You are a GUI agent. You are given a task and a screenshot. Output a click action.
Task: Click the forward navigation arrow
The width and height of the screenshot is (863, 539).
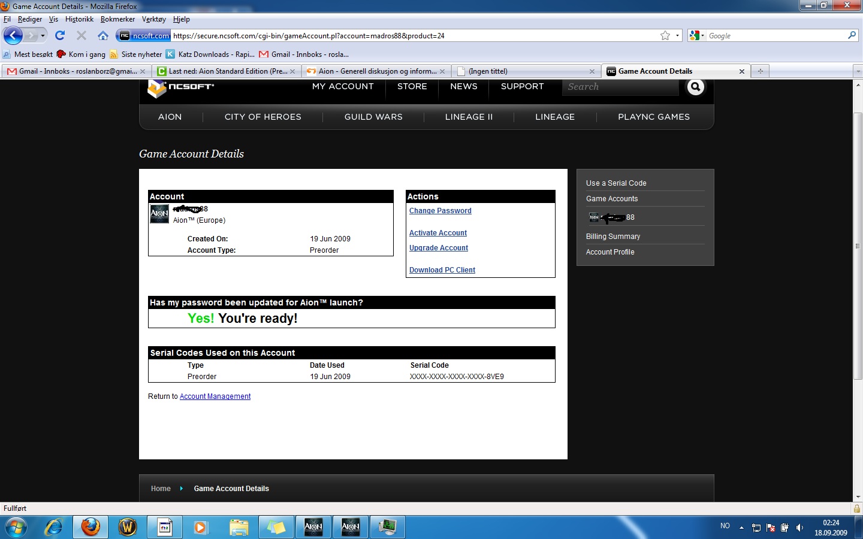tap(30, 35)
